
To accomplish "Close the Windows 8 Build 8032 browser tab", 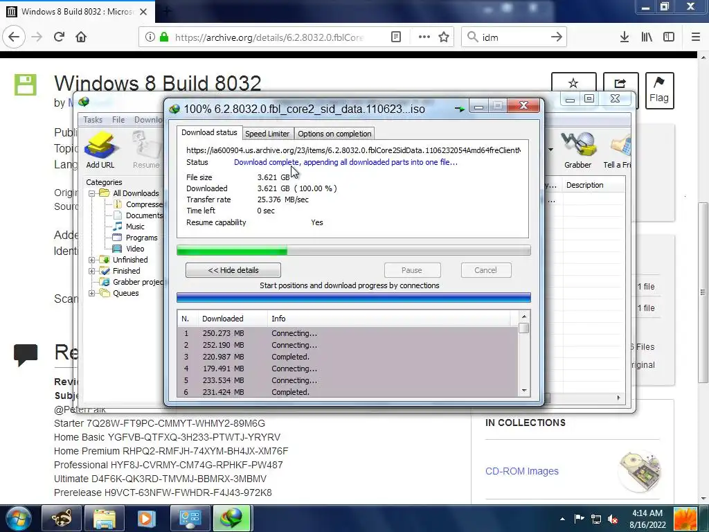I will pos(143,12).
